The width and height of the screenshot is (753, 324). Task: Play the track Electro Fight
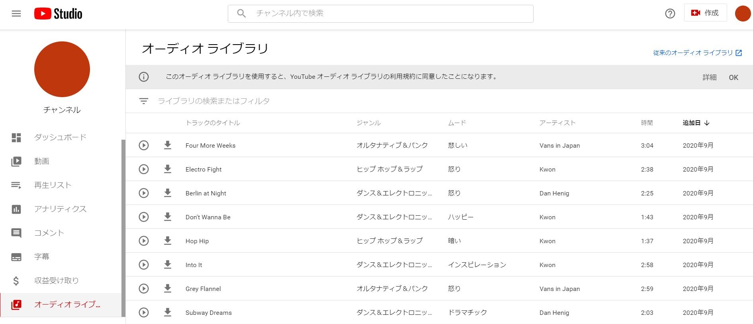[144, 169]
